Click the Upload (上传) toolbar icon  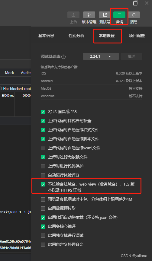73,15
